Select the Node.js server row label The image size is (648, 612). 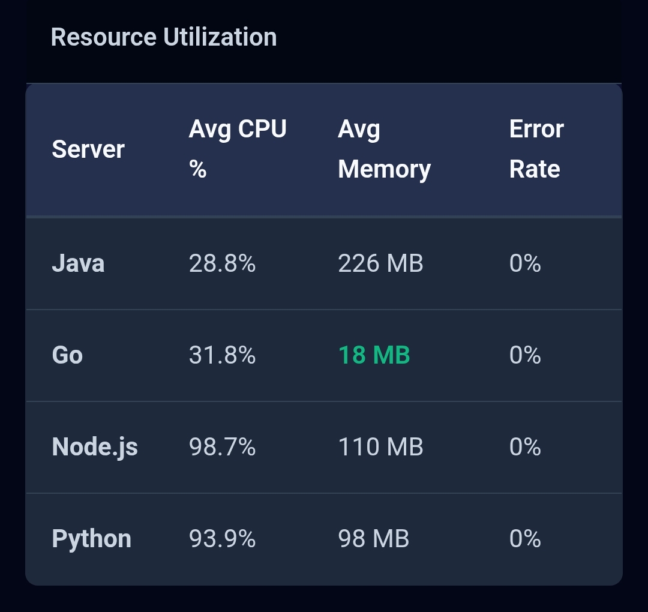click(x=95, y=447)
